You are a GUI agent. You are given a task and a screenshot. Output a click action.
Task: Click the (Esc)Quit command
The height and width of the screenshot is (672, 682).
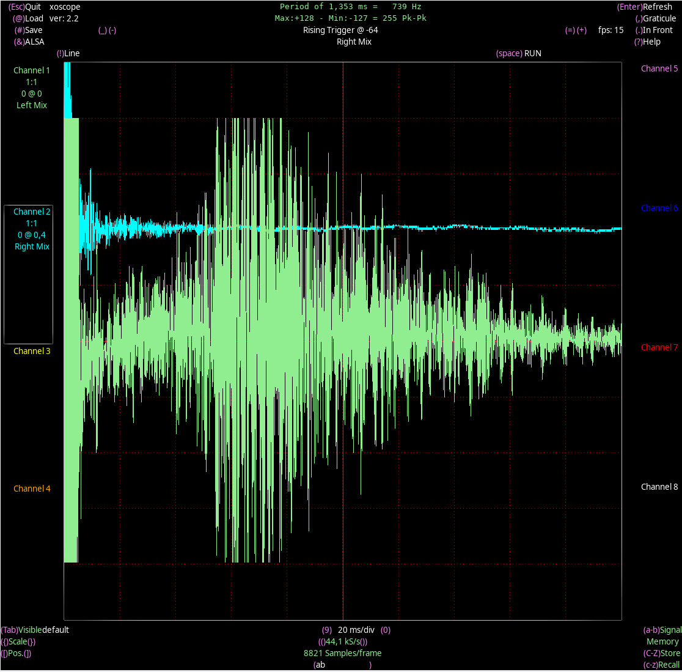tap(25, 7)
